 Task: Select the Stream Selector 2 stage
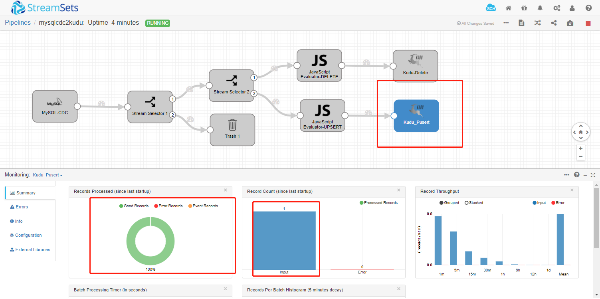pos(232,85)
